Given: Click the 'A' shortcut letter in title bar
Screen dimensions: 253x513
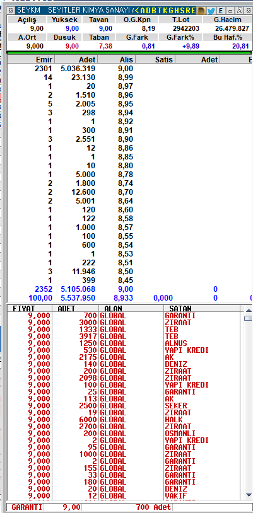Looking at the screenshot, I should click(142, 11).
